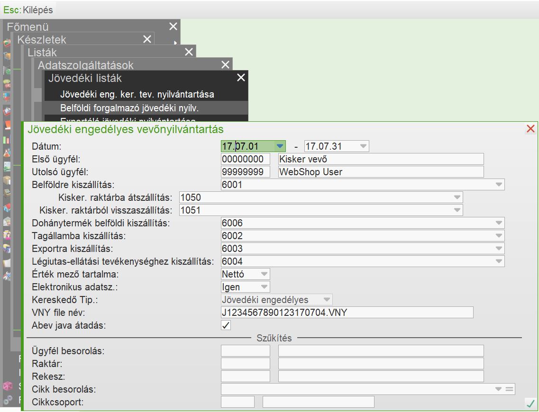This screenshot has width=539, height=412.
Task: Open the end date 17.07.31 dropdown arrow
Action: [x=363, y=146]
